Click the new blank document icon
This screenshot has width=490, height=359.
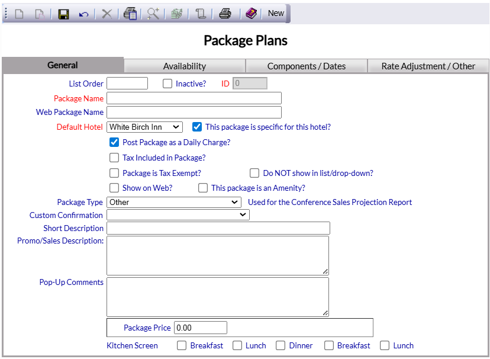tap(20, 14)
